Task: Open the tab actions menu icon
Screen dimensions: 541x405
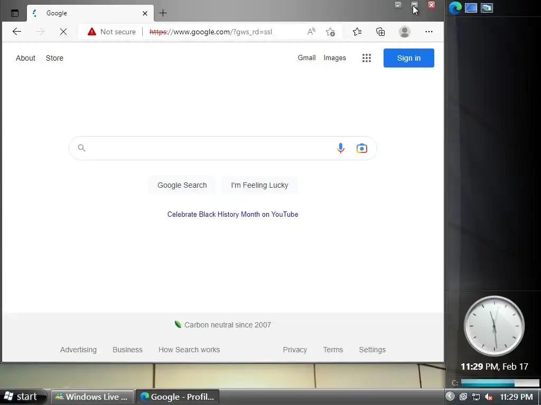Action: 14,13
